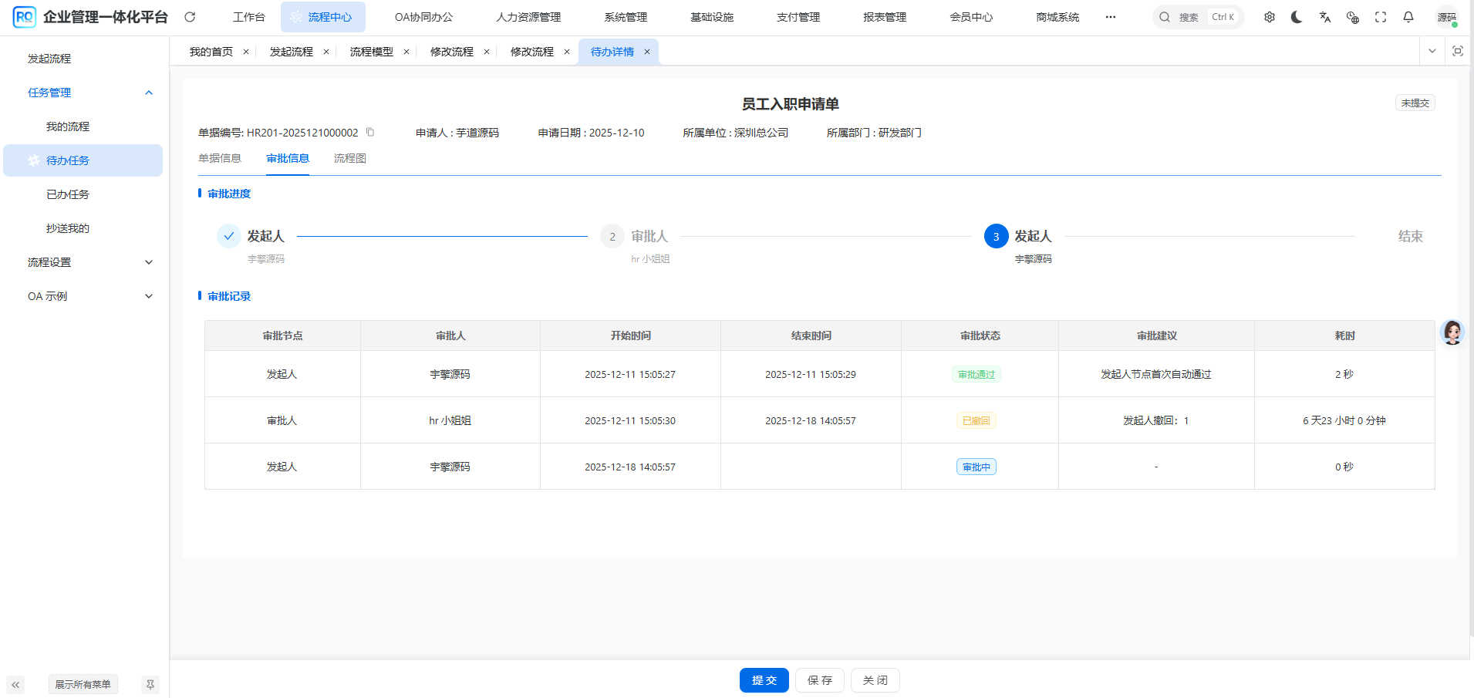Open the tab list dropdown arrow
This screenshot has height=698, width=1474.
click(1432, 51)
